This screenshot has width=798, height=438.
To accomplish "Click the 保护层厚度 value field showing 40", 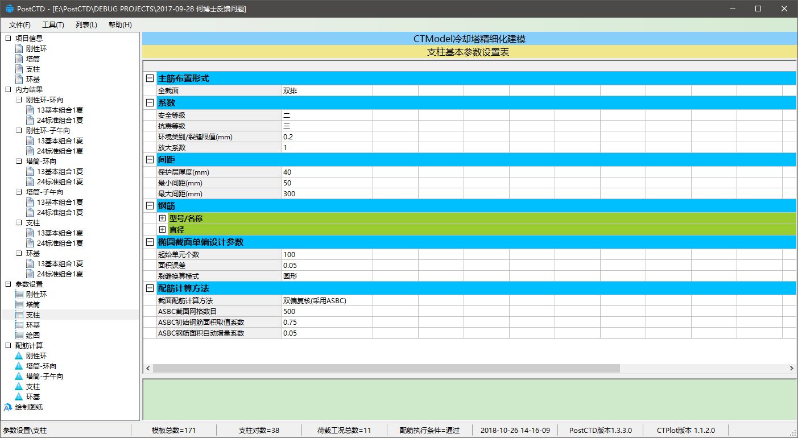I will coord(326,172).
